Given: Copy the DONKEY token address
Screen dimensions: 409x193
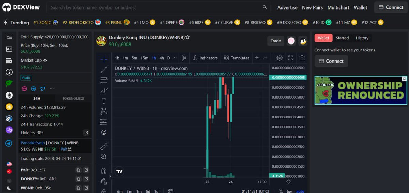Looking at the screenshot, I should click(x=78, y=179).
